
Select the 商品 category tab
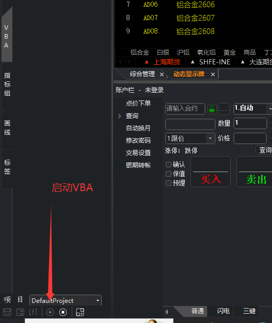pyautogui.click(x=249, y=53)
